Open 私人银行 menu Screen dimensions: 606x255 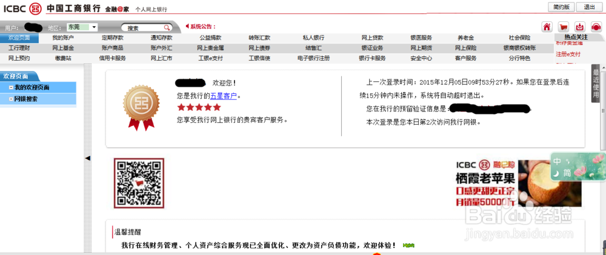click(x=313, y=38)
